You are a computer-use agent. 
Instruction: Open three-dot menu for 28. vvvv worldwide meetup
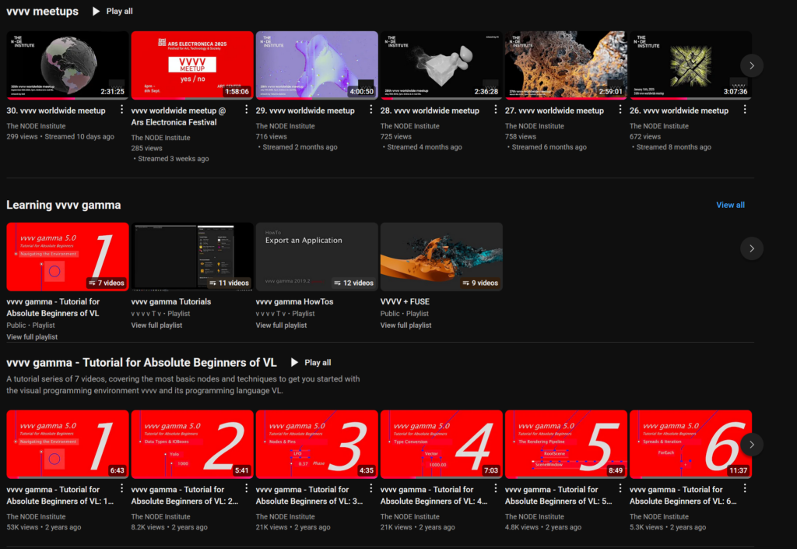496,111
